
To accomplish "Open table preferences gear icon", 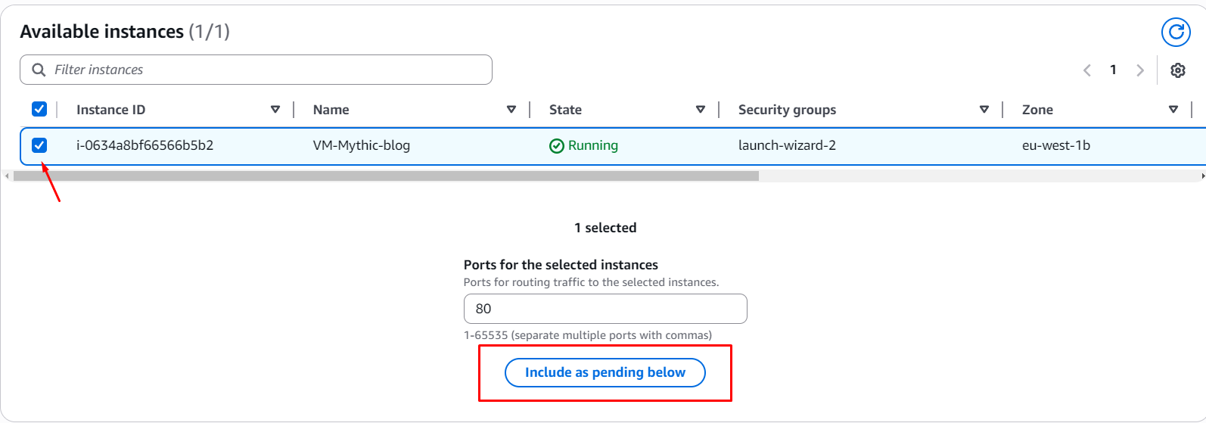I will pos(1178,70).
